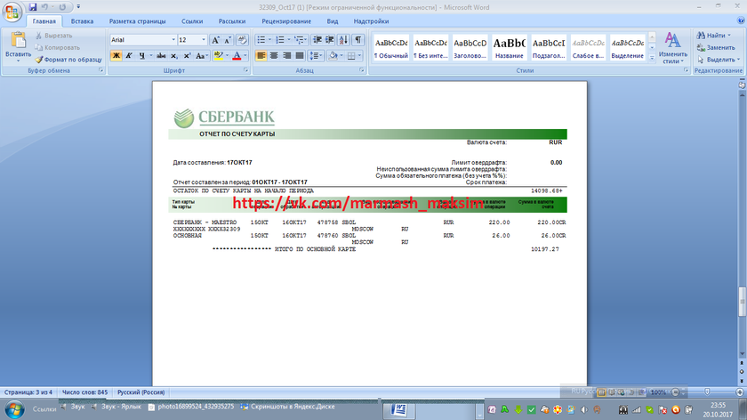The width and height of the screenshot is (747, 420).
Task: Open the Arial font name dropdown
Action: (173, 40)
